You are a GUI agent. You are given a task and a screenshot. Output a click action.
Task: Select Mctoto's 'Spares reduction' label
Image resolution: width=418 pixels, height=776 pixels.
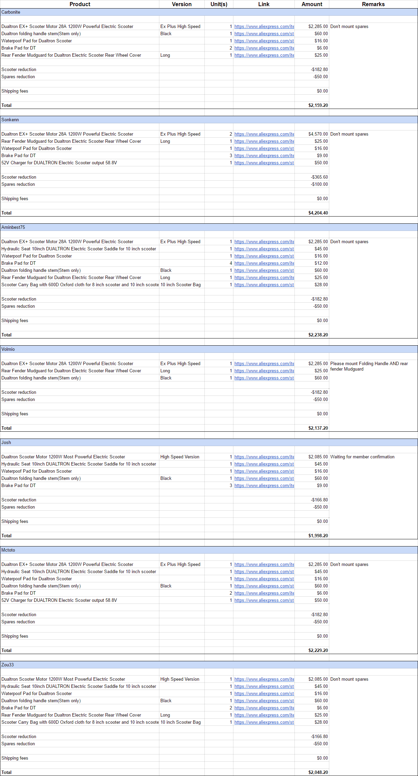pos(18,622)
